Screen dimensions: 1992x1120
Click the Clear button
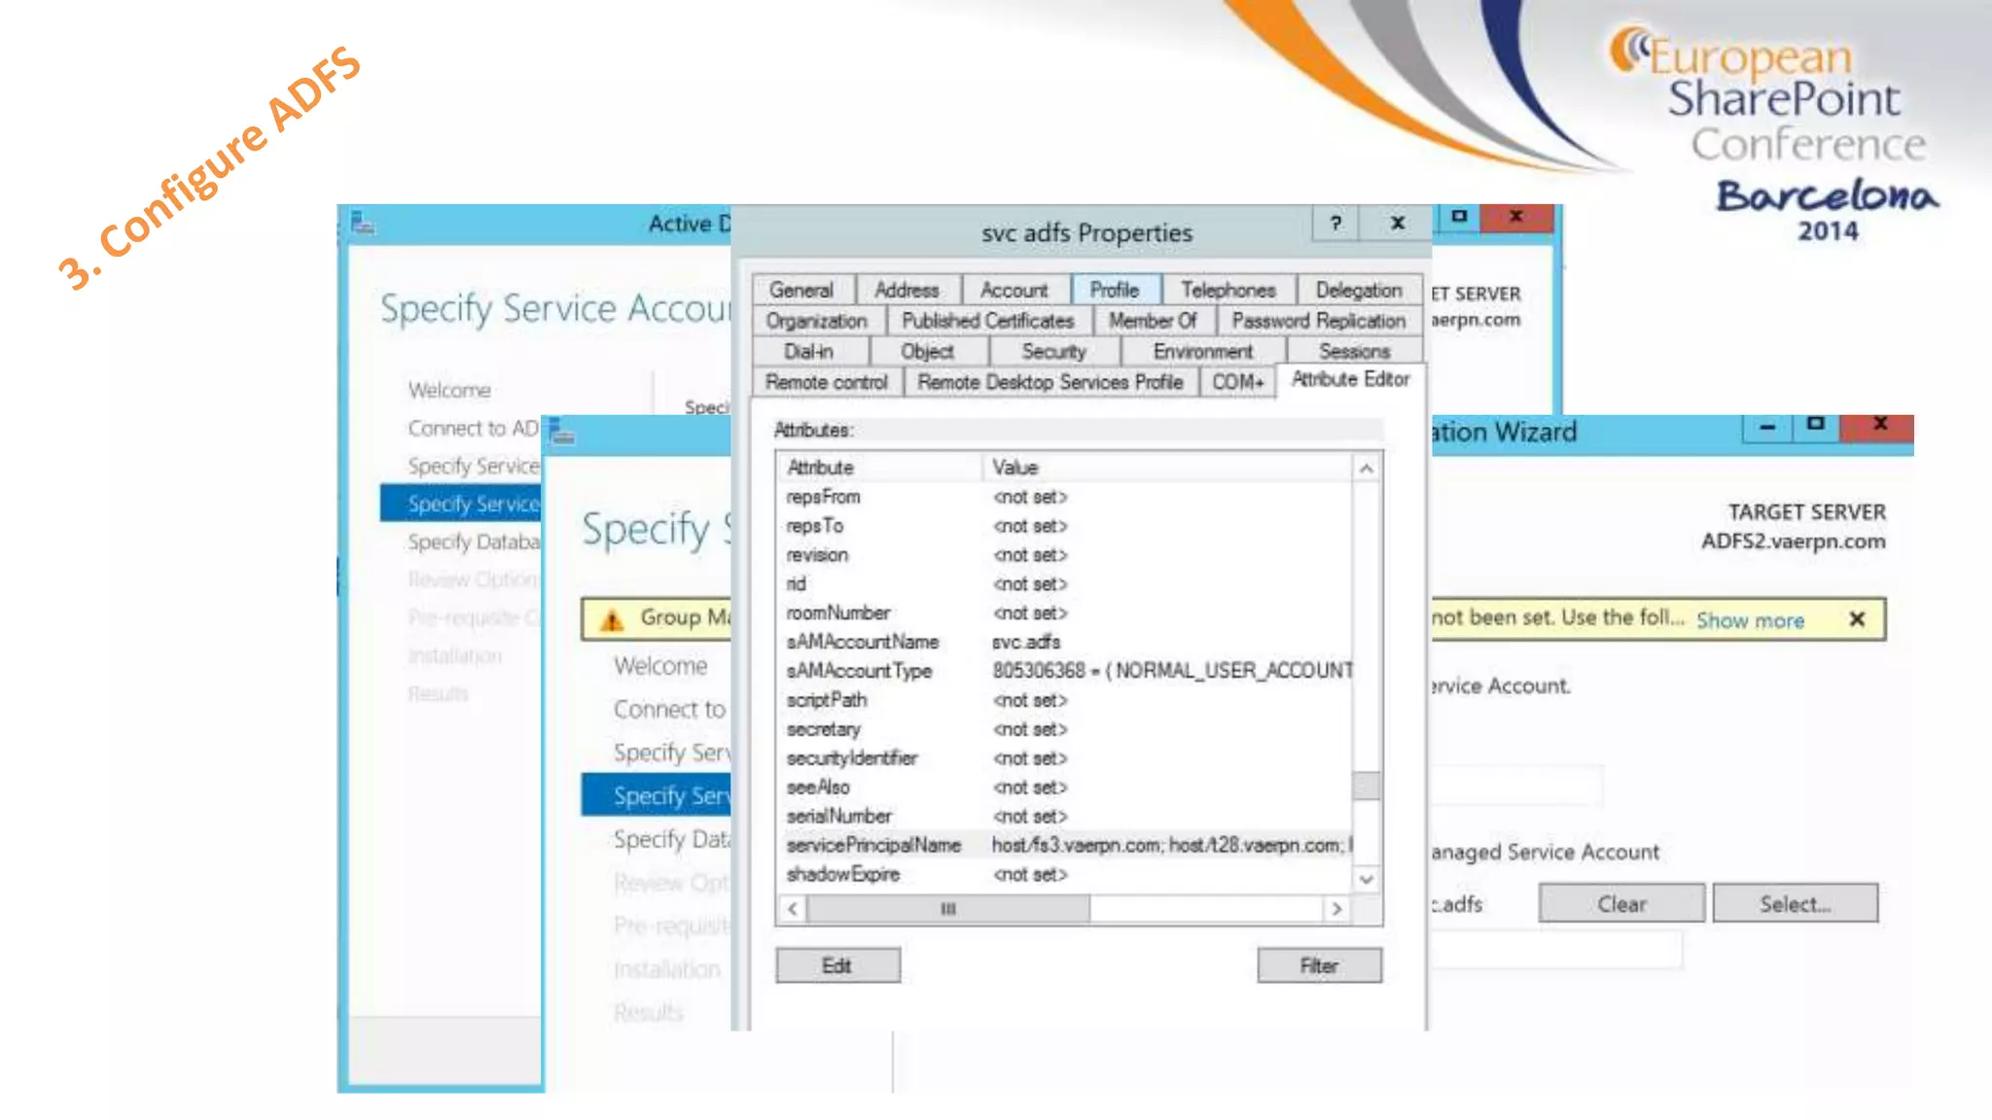(x=1620, y=904)
